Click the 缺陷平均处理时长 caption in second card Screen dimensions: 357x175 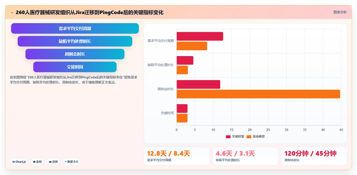[228, 160]
